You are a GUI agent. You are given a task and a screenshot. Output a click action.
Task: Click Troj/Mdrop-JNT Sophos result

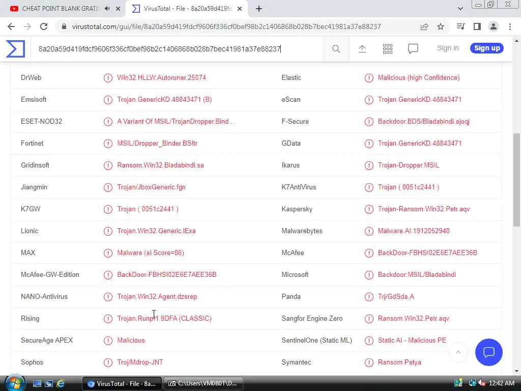pos(140,362)
